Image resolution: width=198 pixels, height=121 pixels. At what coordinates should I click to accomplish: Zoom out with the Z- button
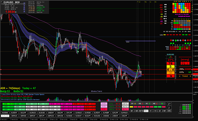(x=169, y=108)
